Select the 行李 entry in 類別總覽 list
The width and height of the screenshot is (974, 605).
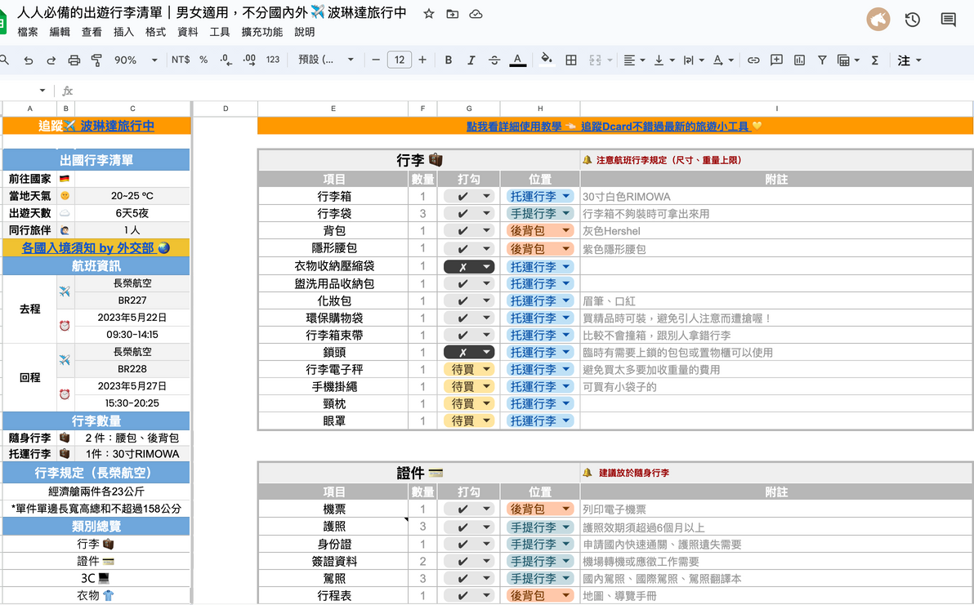tap(96, 544)
